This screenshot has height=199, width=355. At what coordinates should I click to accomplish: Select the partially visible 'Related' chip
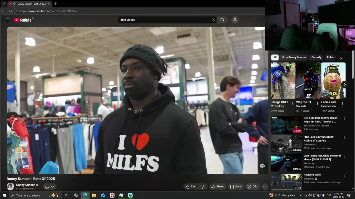pyautogui.click(x=331, y=57)
